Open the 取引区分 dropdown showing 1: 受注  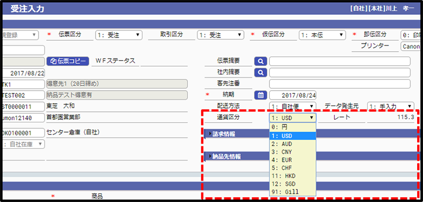click(220, 35)
